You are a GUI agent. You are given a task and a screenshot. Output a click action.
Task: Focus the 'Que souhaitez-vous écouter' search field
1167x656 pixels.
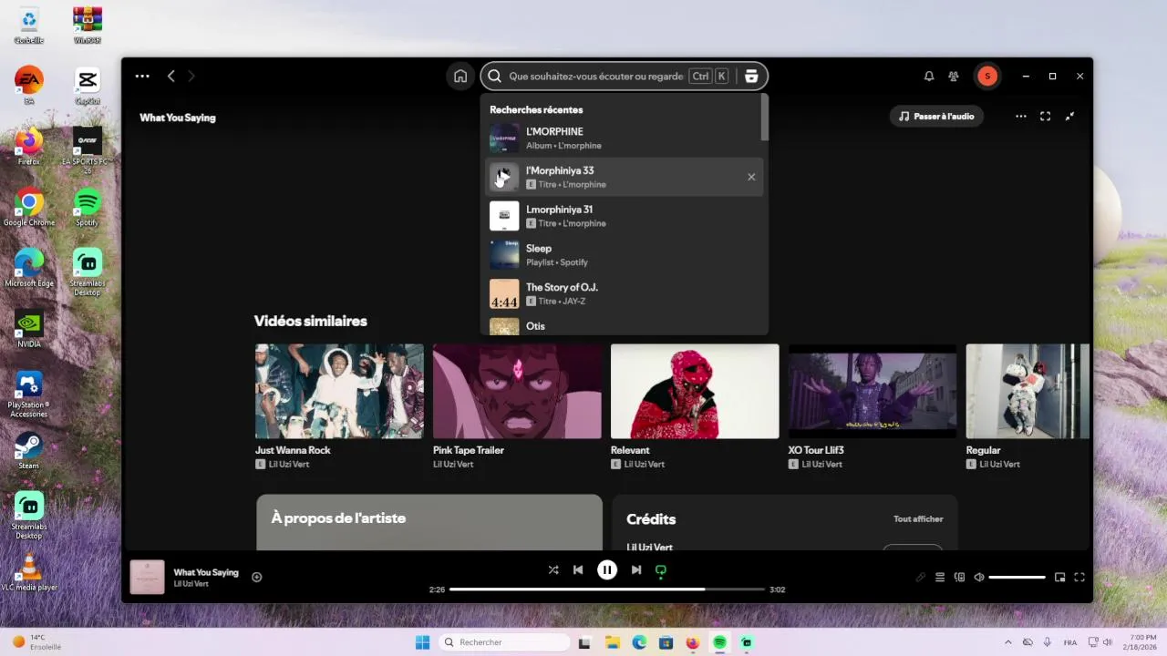(596, 77)
